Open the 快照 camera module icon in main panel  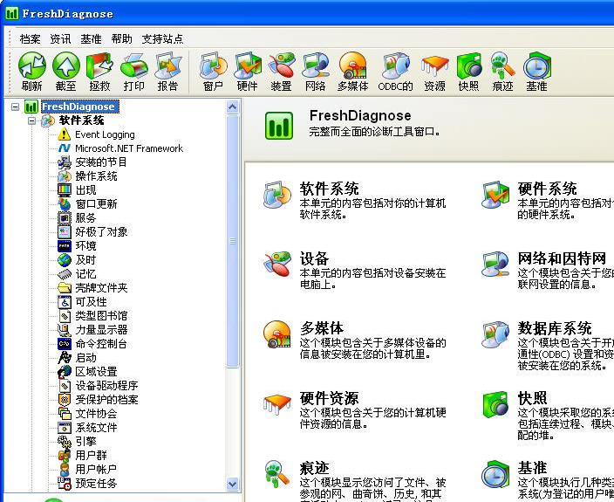pyautogui.click(x=495, y=404)
